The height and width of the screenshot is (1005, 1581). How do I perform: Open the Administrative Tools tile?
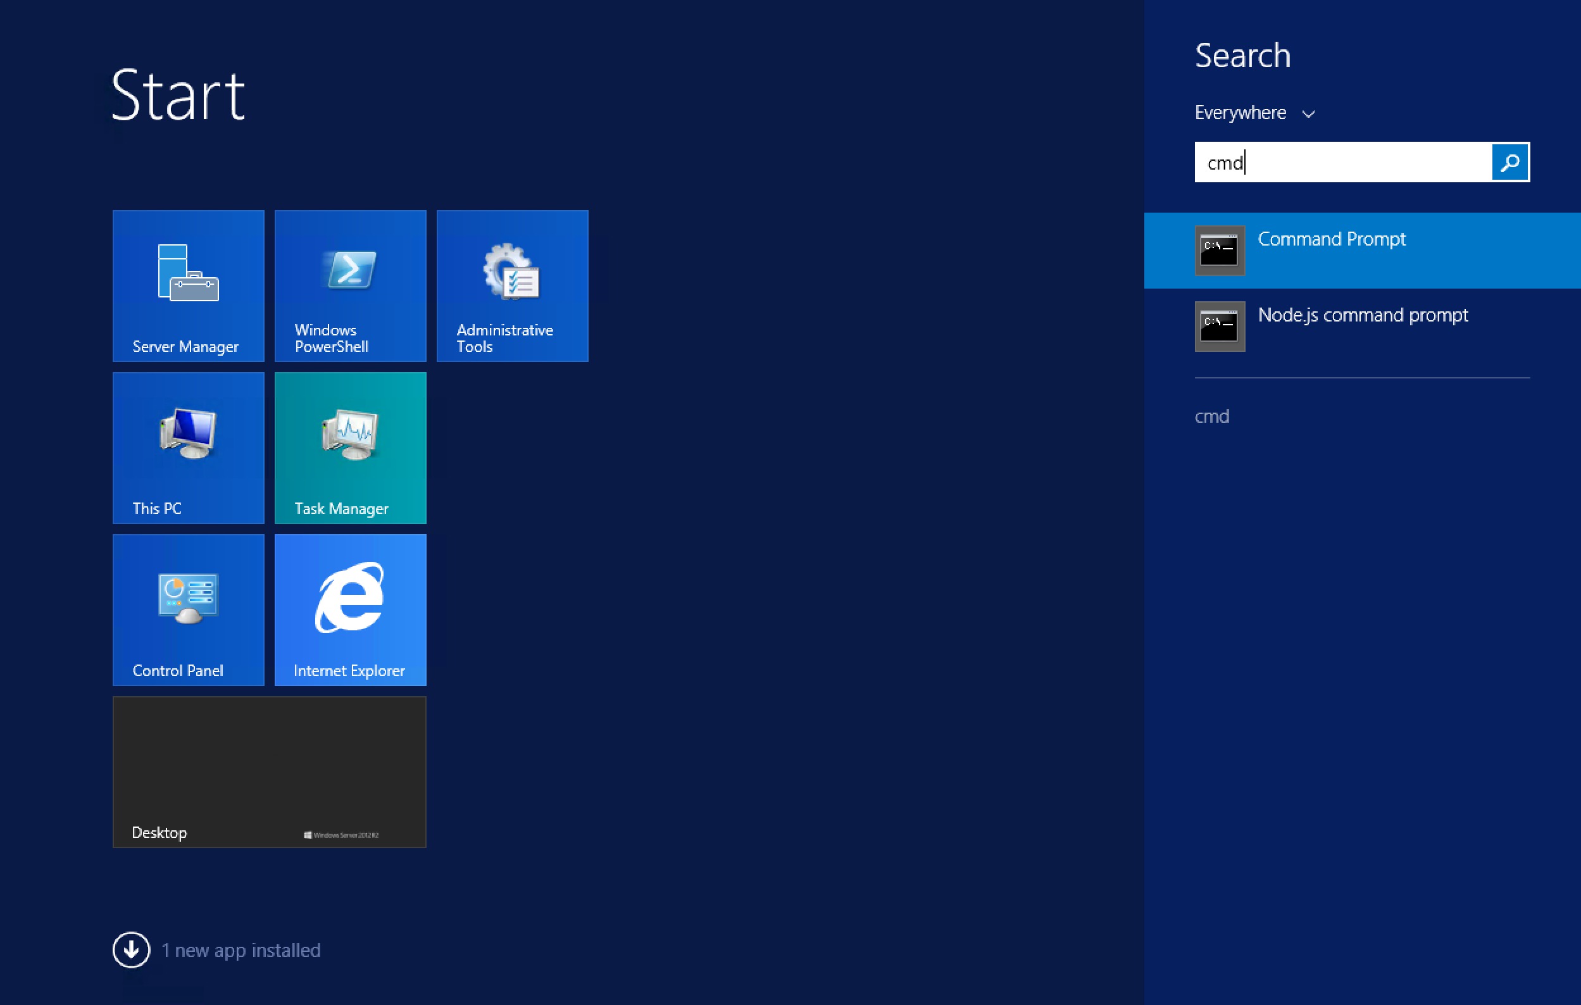[x=512, y=285]
